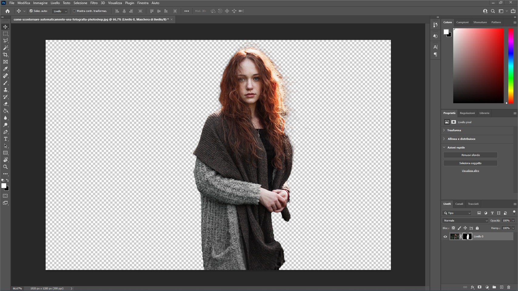518x291 pixels.
Task: Switch to the Canali tab
Action: coord(459,204)
